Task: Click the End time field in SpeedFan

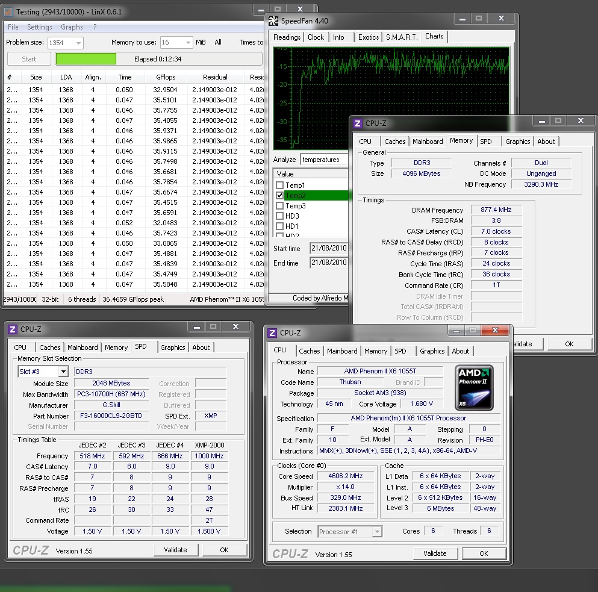Action: point(329,263)
